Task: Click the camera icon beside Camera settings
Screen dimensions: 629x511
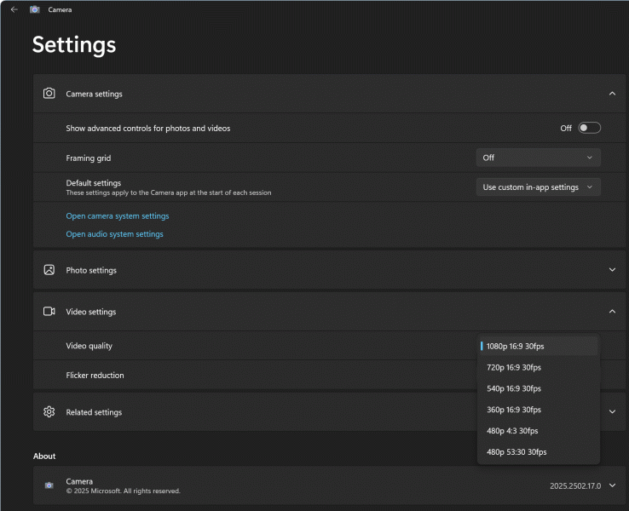Action: (49, 94)
